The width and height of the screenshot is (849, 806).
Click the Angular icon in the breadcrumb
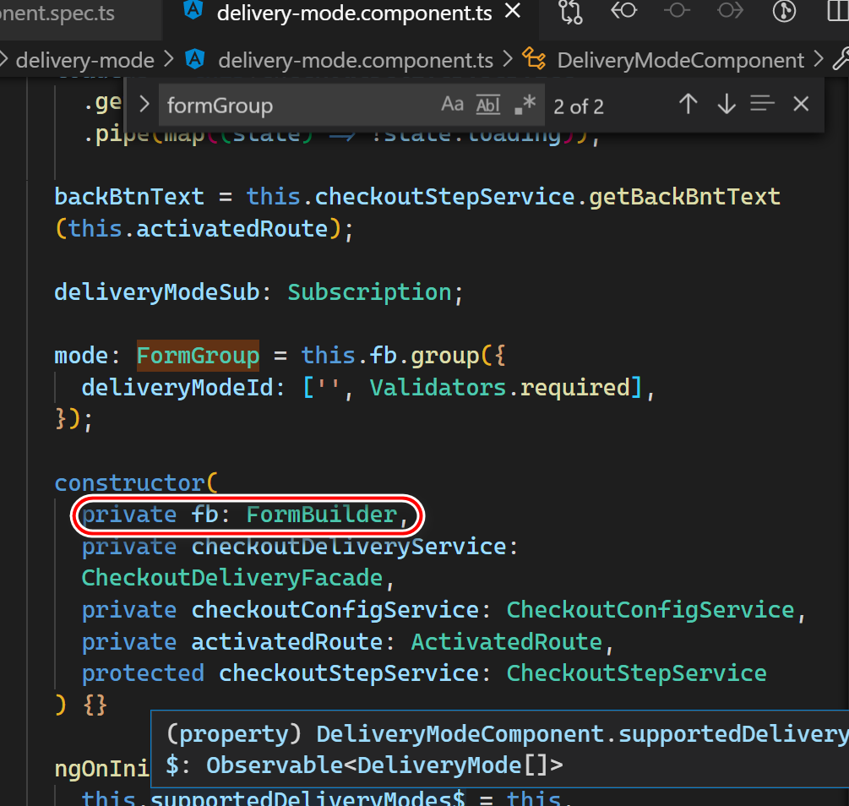coord(195,59)
